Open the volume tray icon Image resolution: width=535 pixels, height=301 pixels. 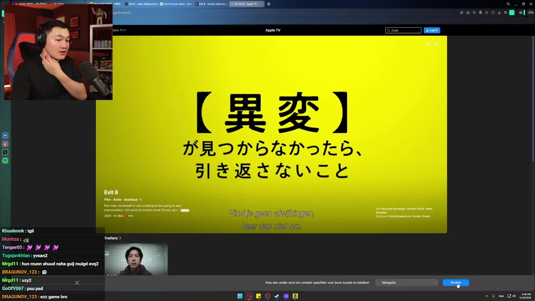coord(514,296)
